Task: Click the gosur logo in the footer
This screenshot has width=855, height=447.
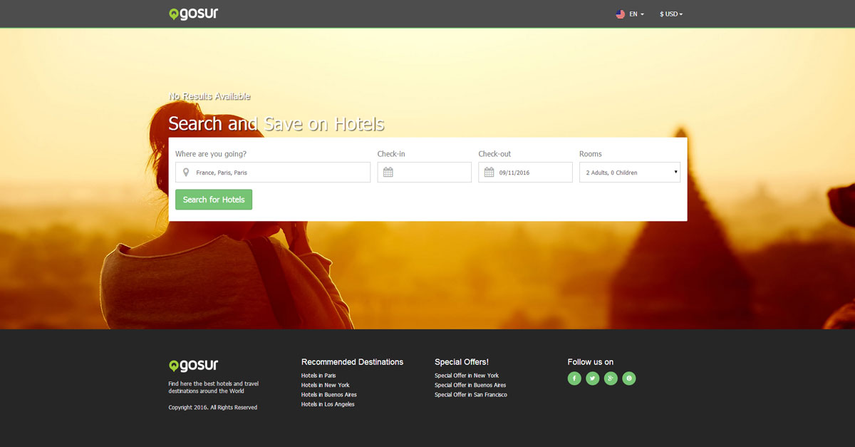Action: 193,366
